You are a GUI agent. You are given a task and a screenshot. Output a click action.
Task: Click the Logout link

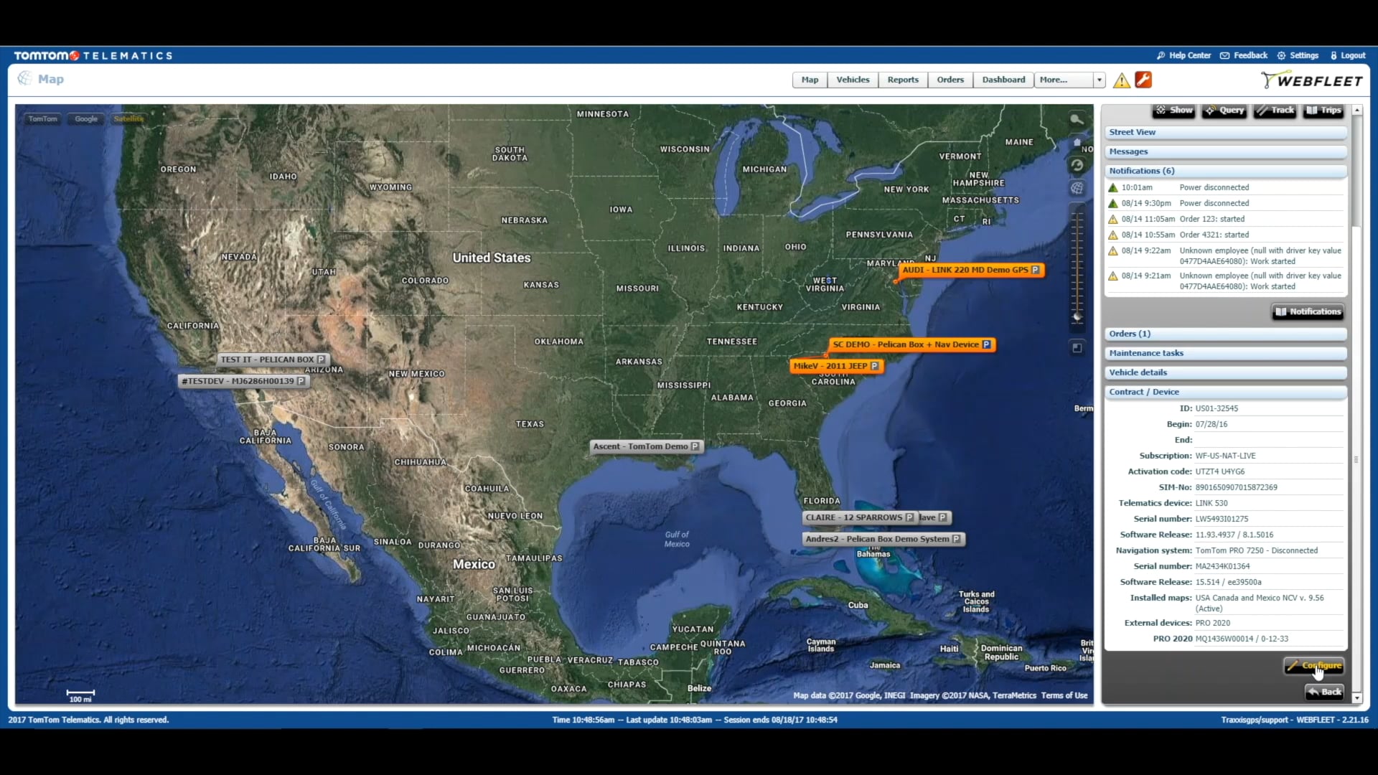pos(1348,55)
